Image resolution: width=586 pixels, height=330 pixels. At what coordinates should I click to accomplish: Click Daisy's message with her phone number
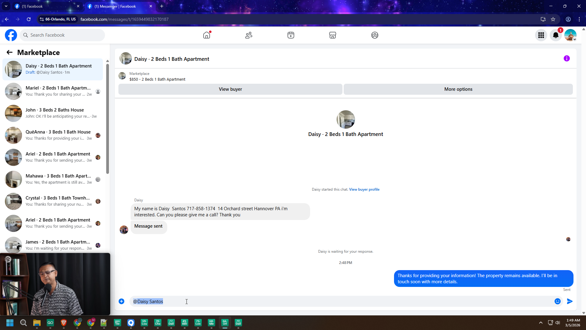[220, 212]
